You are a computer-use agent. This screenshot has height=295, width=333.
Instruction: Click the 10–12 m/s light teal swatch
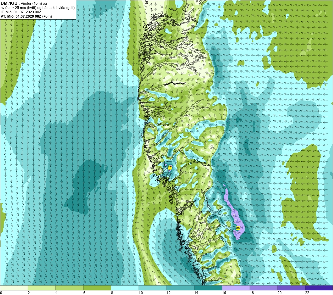tap(153, 288)
